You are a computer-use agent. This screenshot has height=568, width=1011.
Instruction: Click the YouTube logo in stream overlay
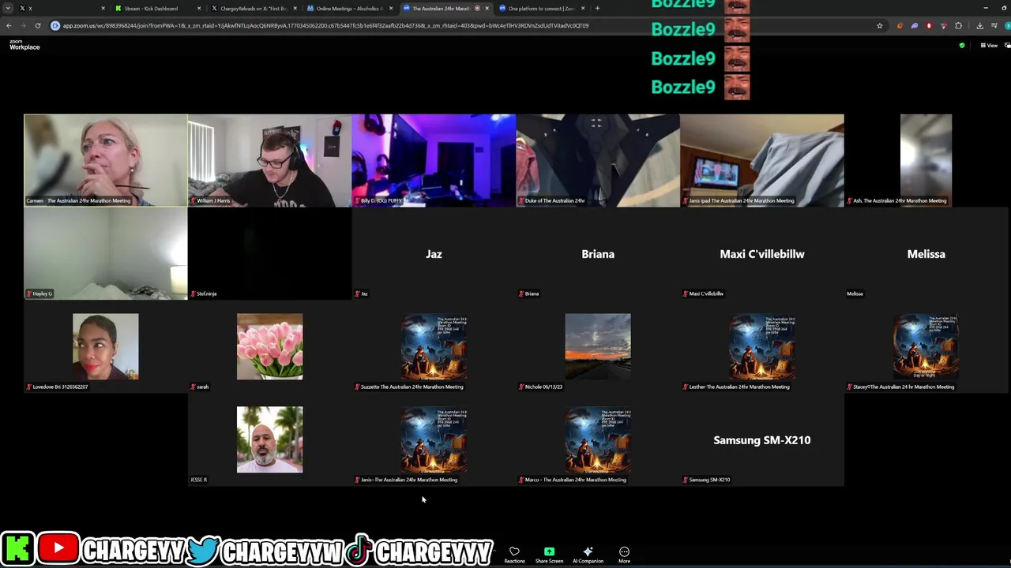(58, 548)
